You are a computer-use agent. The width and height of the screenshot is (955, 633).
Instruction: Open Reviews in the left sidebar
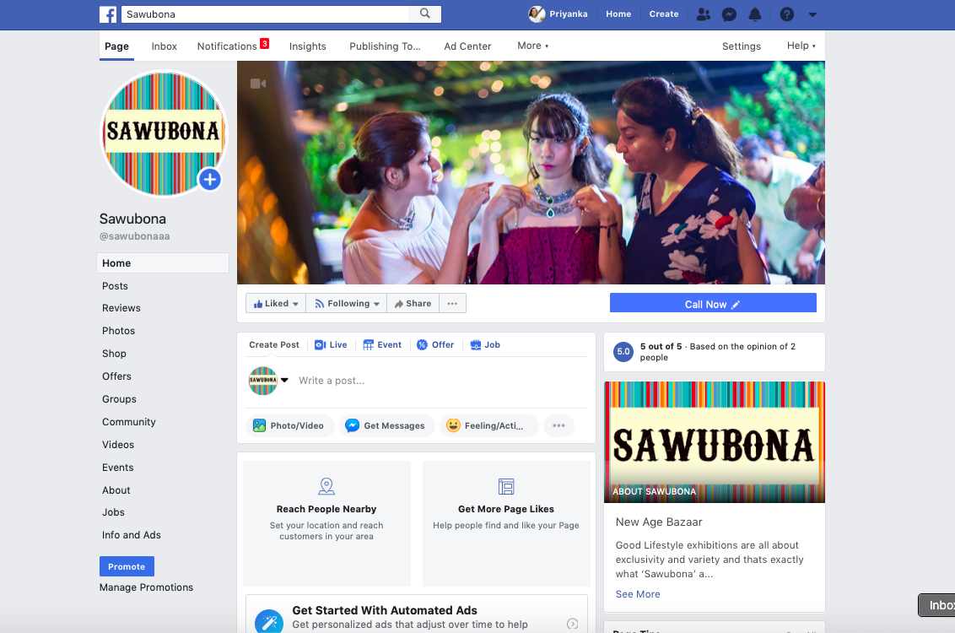coord(121,308)
